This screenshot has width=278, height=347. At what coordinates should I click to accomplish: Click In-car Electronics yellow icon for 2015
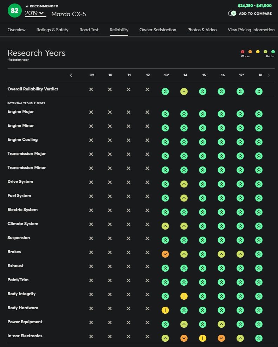202,338
